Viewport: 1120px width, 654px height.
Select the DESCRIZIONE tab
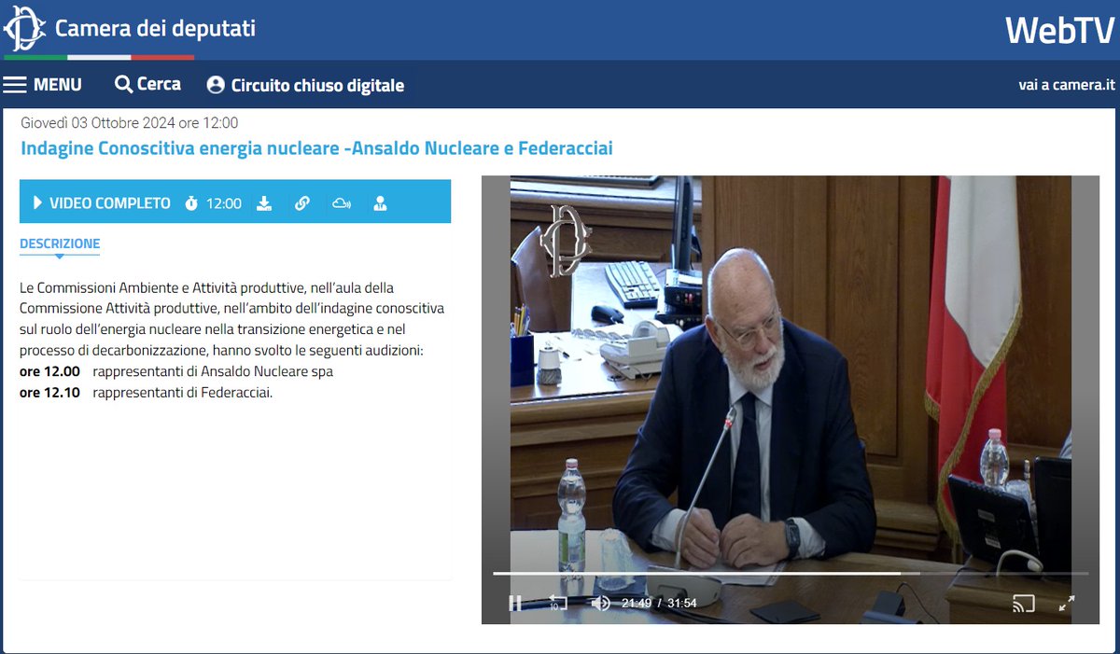click(x=60, y=244)
